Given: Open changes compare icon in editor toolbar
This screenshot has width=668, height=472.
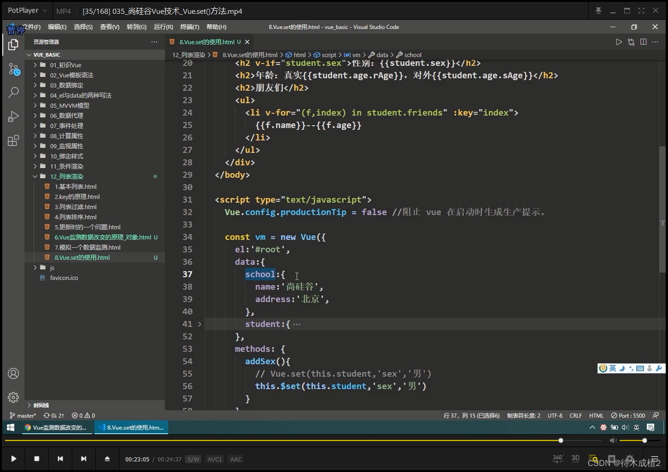Looking at the screenshot, I should [x=631, y=42].
